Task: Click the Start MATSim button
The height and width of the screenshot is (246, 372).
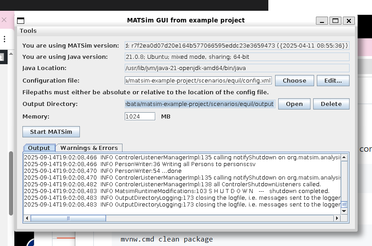Action: (51, 132)
